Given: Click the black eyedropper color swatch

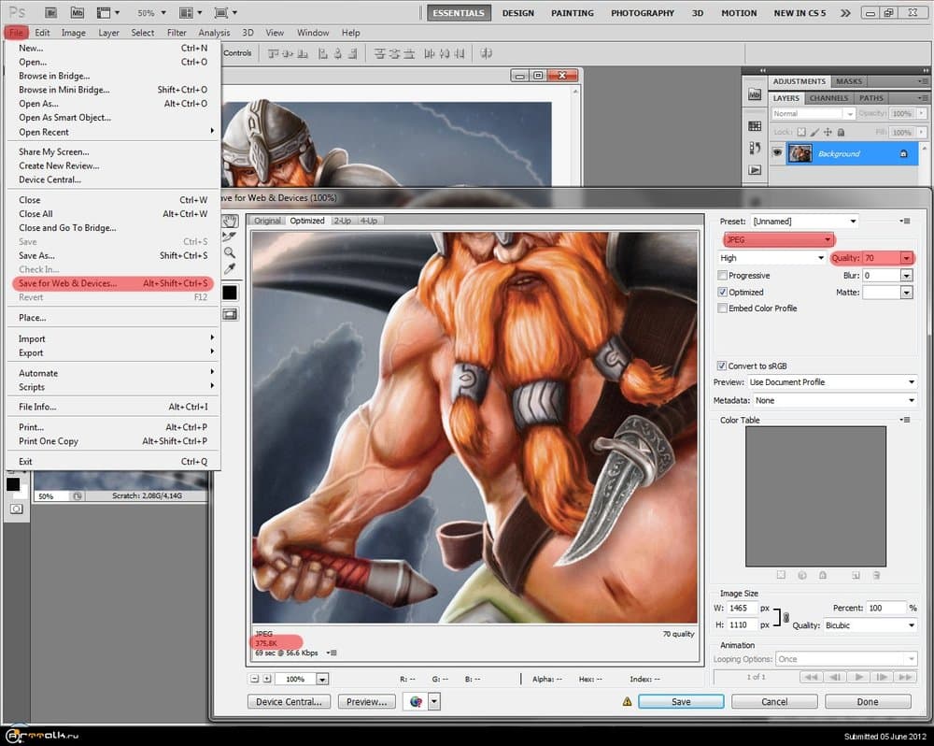Looking at the screenshot, I should 229,293.
